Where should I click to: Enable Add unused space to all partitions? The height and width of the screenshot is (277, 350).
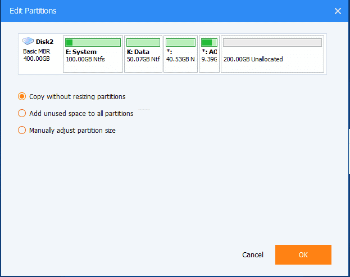[22, 113]
